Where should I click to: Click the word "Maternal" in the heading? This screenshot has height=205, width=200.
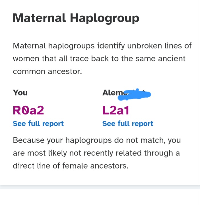[39, 18]
